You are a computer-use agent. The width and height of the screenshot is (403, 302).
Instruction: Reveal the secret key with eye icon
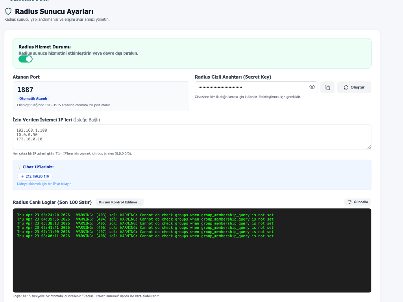coord(312,87)
